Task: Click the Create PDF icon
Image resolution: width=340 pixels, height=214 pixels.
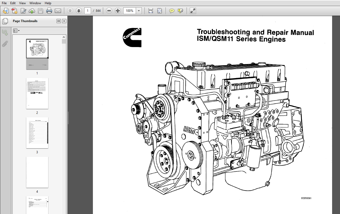Action: tap(14, 11)
